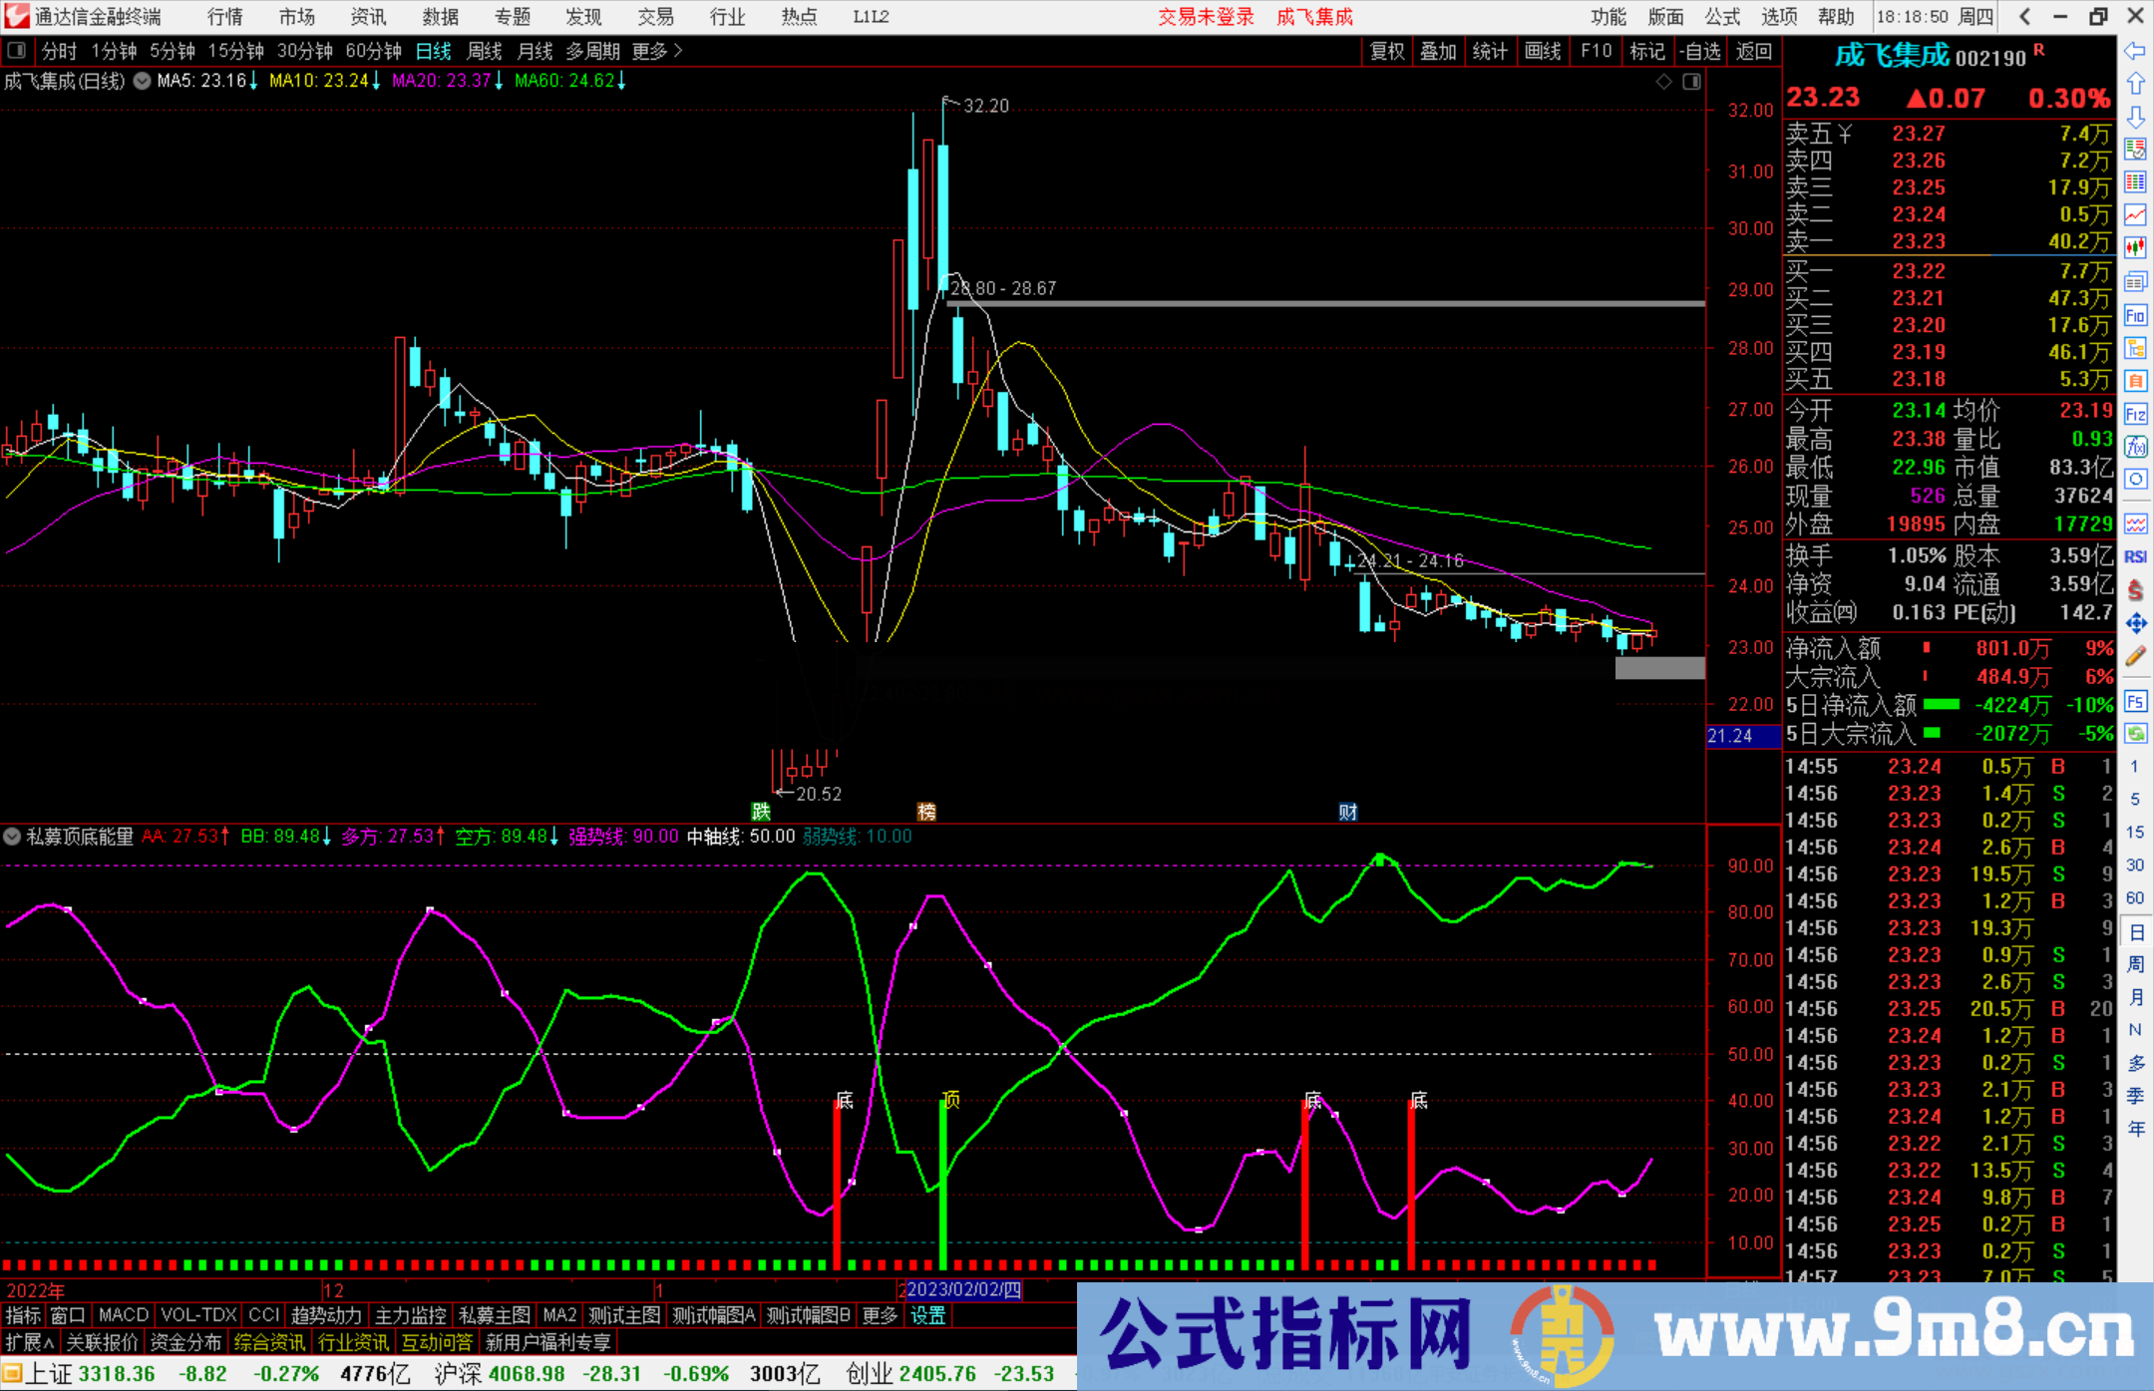Open the 互动问答 link at bottom

coord(437,1342)
